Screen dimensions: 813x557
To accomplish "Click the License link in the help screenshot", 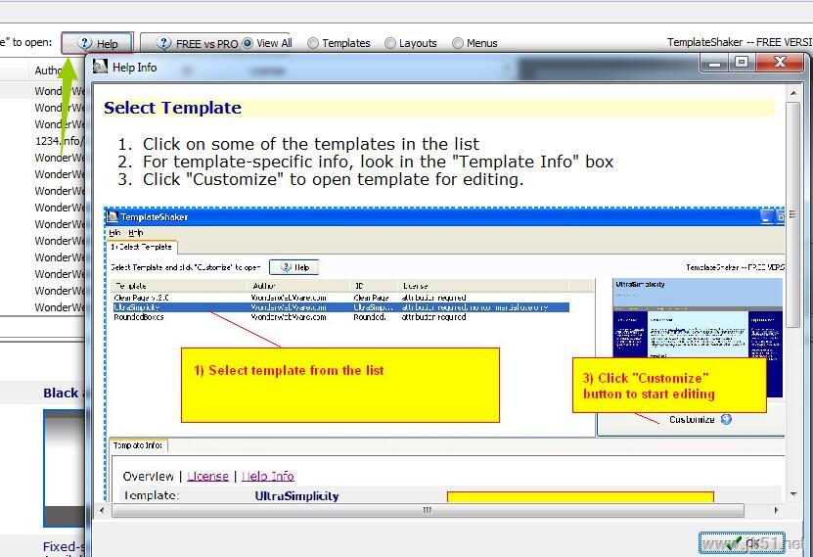I will click(x=208, y=476).
